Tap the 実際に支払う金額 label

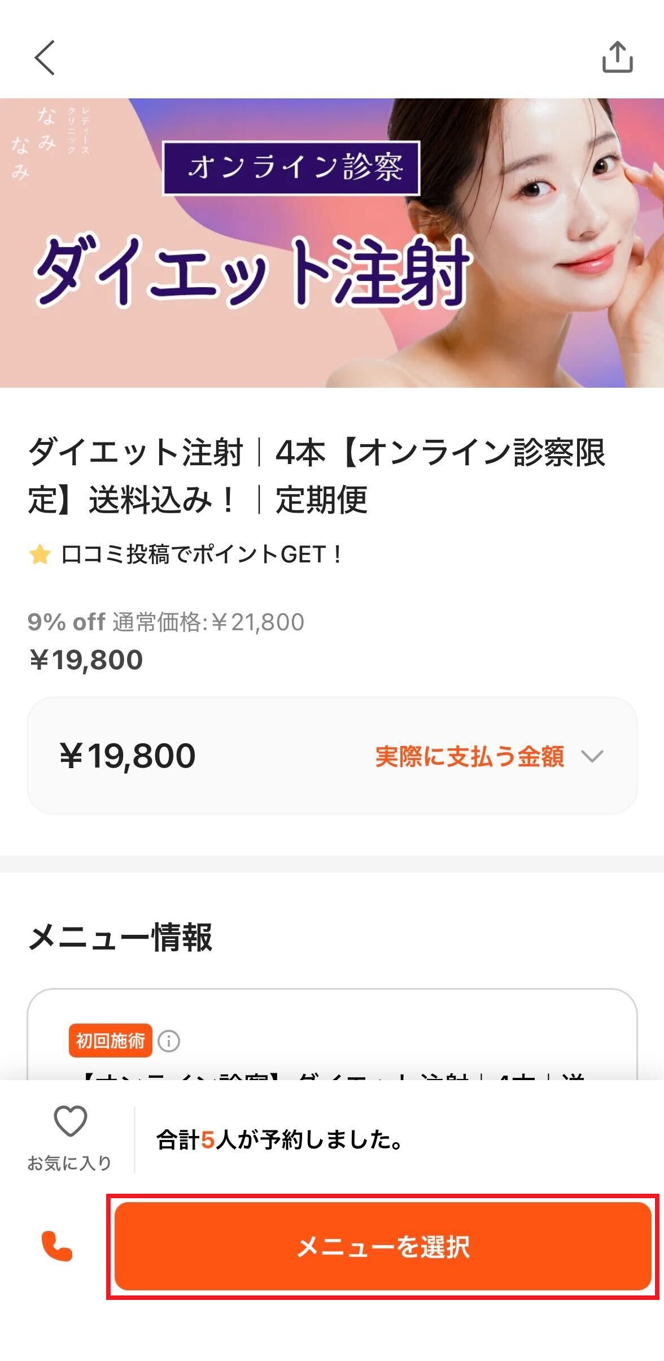[x=469, y=756]
